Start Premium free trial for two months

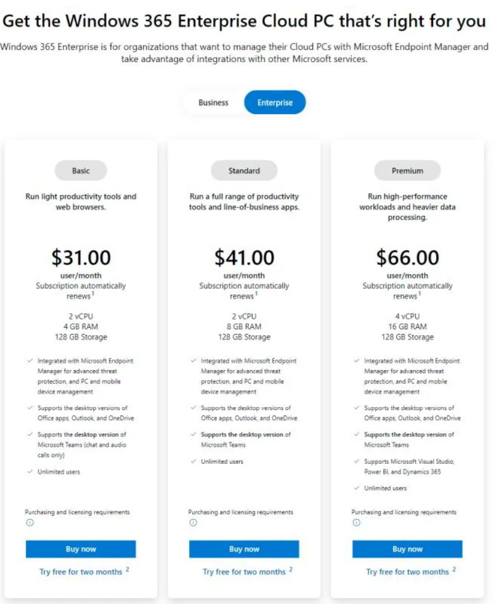407,571
